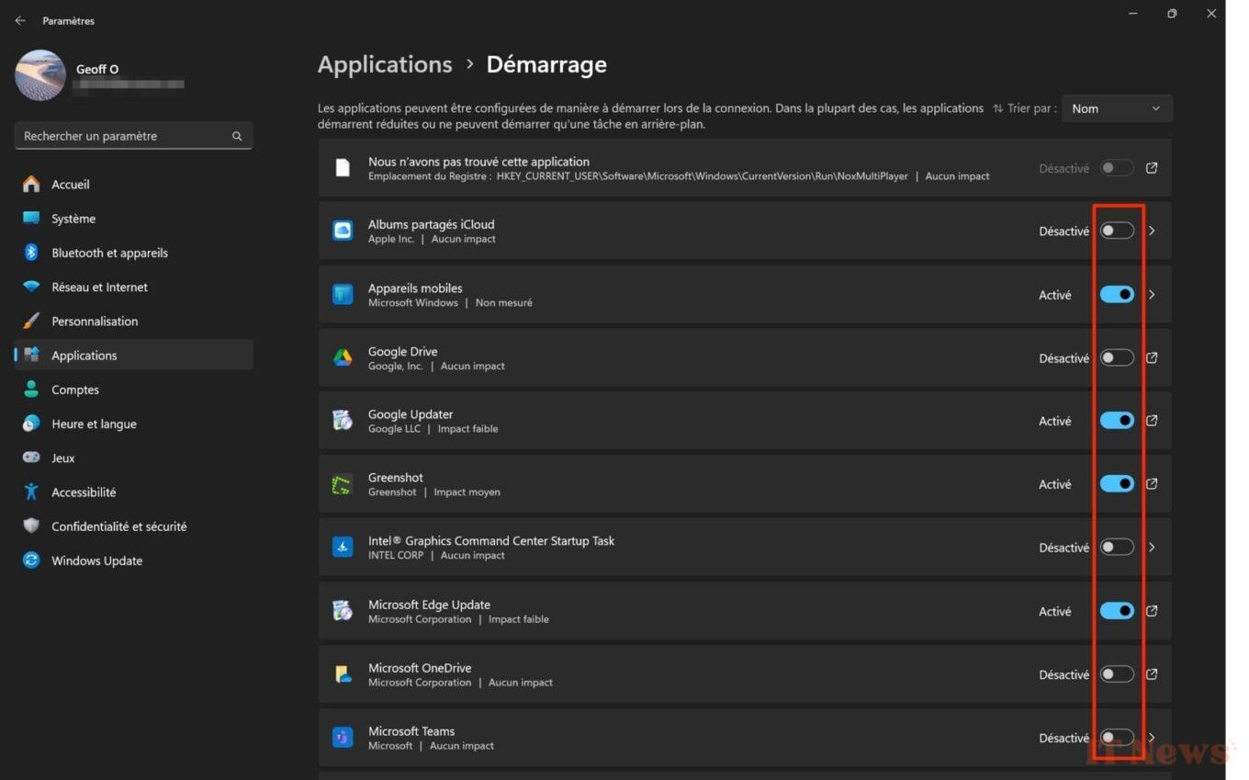The height and width of the screenshot is (780, 1249).
Task: Enable Microsoft OneDrive at startup
Action: click(x=1117, y=673)
